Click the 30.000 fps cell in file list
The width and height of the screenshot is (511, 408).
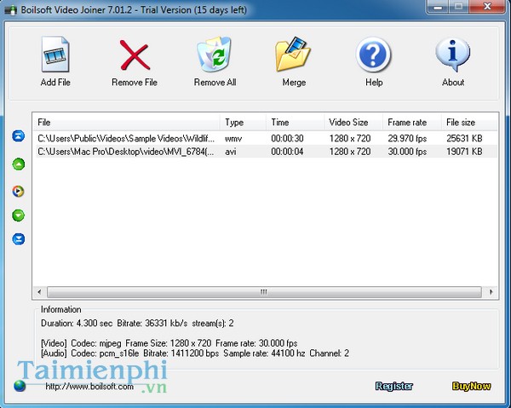point(407,152)
